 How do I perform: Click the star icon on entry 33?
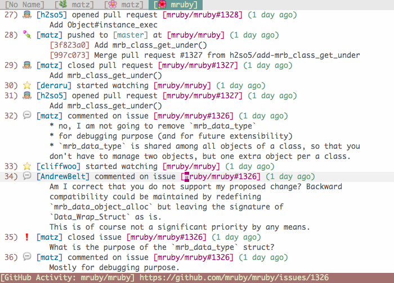[27, 166]
